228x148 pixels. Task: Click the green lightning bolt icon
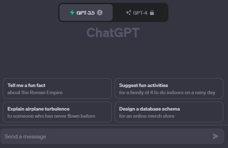click(x=72, y=12)
